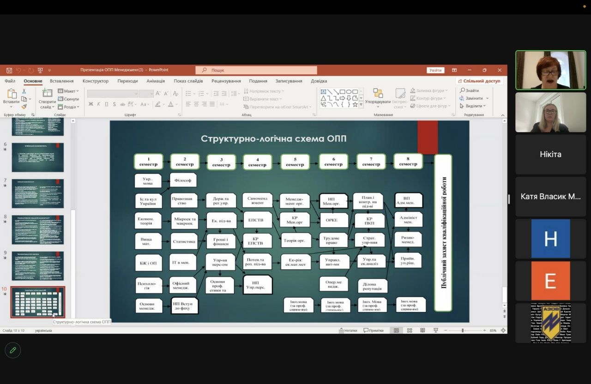Toggle underline formatting button
Screen dimensions: 591x384
point(106,104)
